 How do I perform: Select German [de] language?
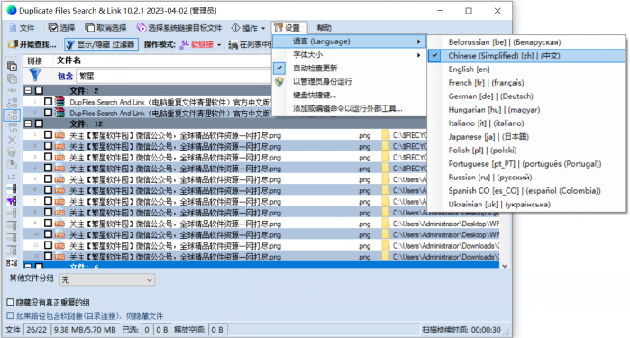[526, 96]
